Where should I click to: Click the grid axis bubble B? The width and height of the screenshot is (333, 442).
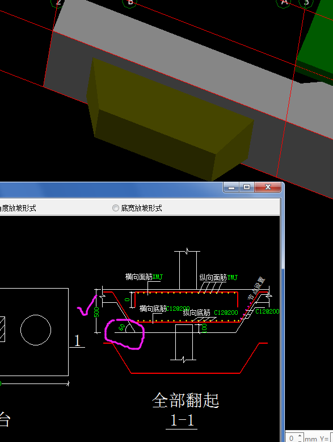pos(129,3)
